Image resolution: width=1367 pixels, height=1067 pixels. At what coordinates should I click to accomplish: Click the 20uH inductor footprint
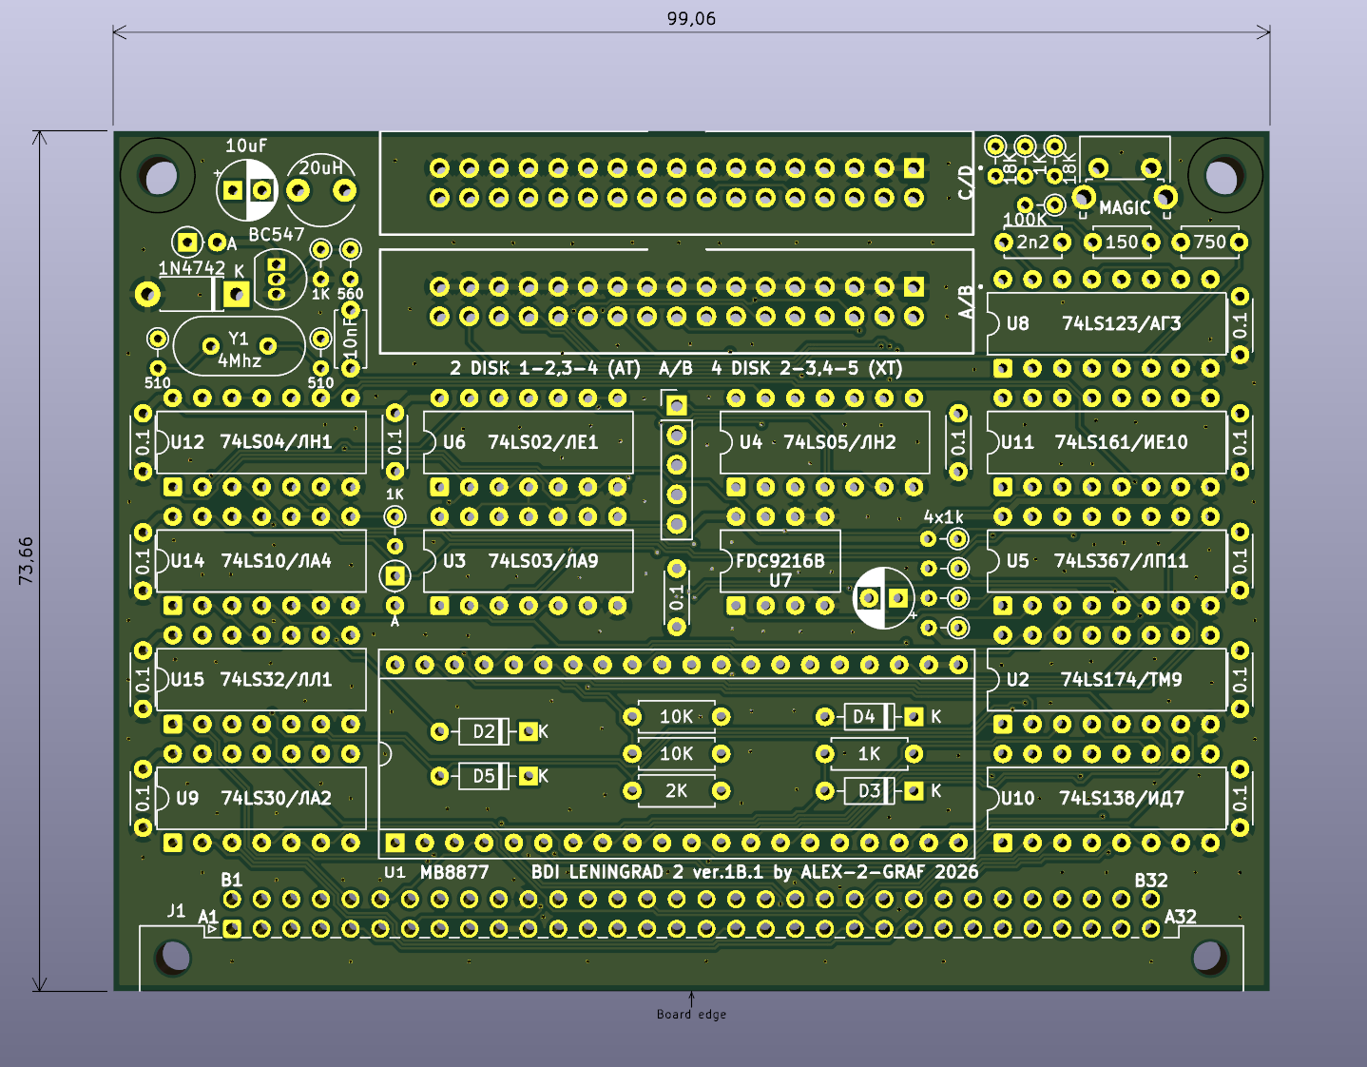(x=321, y=189)
